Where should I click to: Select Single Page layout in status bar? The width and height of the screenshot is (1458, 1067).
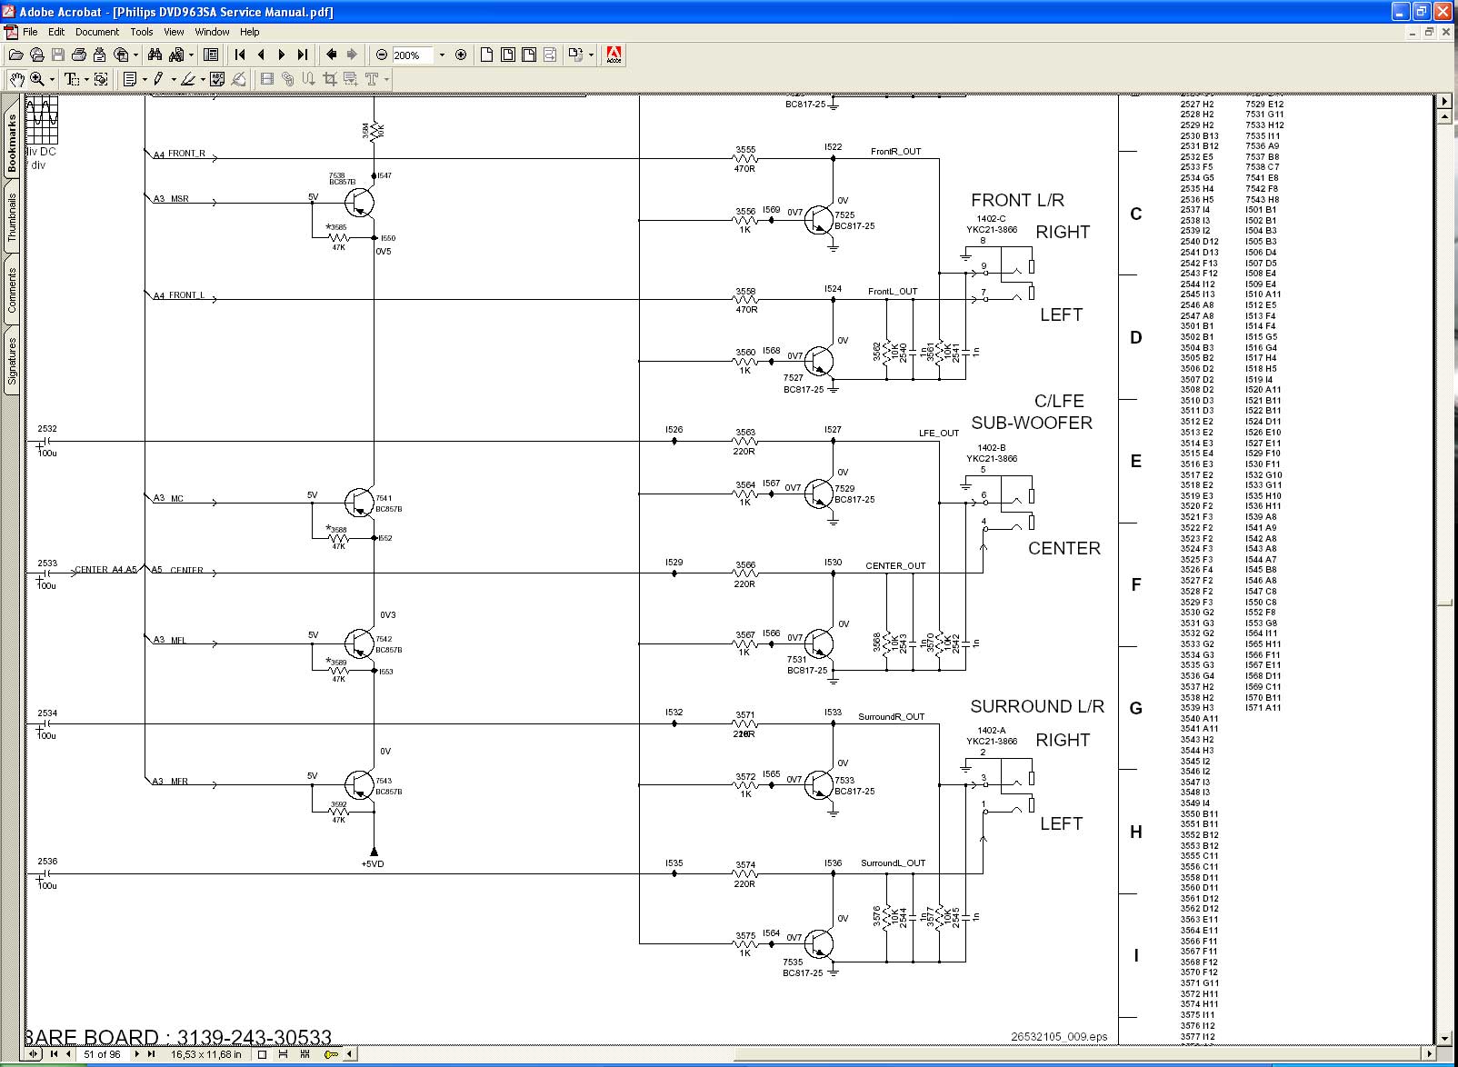click(262, 1054)
